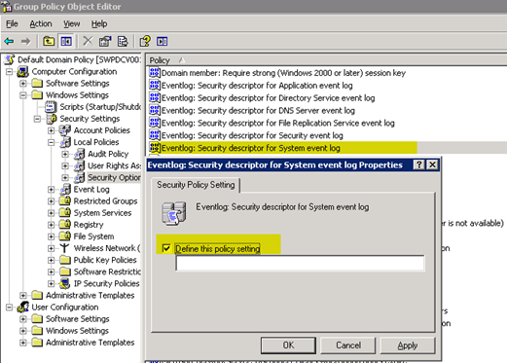Click the policy icon beside Domain member row

point(155,73)
